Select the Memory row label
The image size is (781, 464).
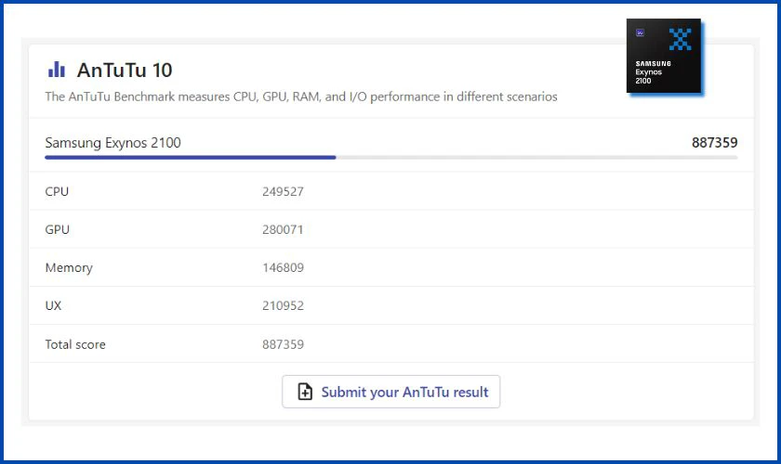69,268
